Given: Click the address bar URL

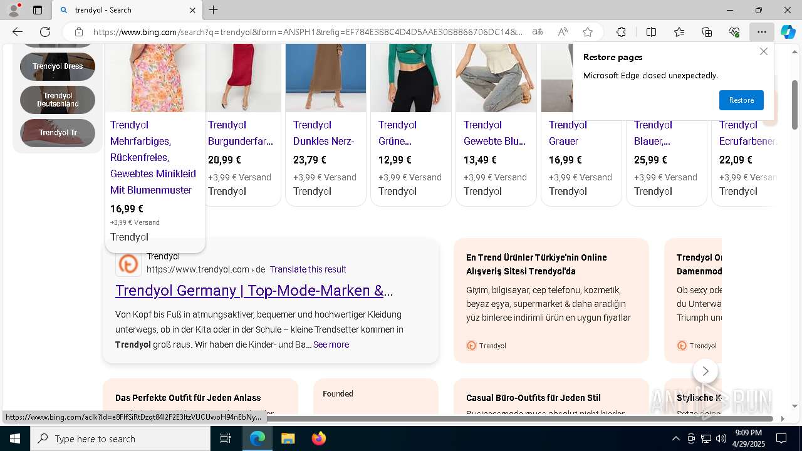Looking at the screenshot, I should [308, 32].
